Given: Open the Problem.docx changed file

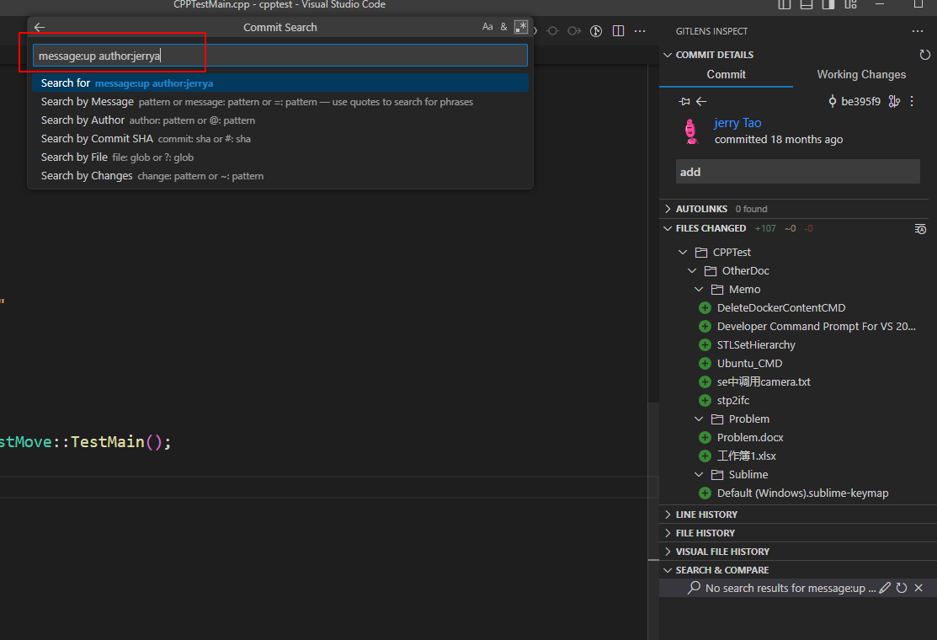Looking at the screenshot, I should (x=750, y=437).
